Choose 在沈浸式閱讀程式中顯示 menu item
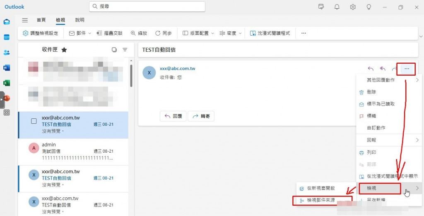The width and height of the screenshot is (424, 216). (389, 176)
